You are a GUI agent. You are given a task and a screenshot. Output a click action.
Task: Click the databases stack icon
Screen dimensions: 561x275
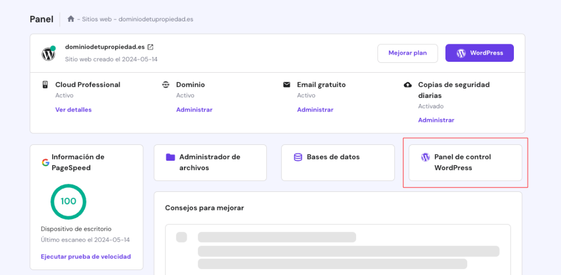(x=297, y=157)
